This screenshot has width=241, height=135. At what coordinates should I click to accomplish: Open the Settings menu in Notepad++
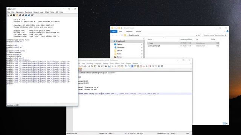click(x=105, y=63)
